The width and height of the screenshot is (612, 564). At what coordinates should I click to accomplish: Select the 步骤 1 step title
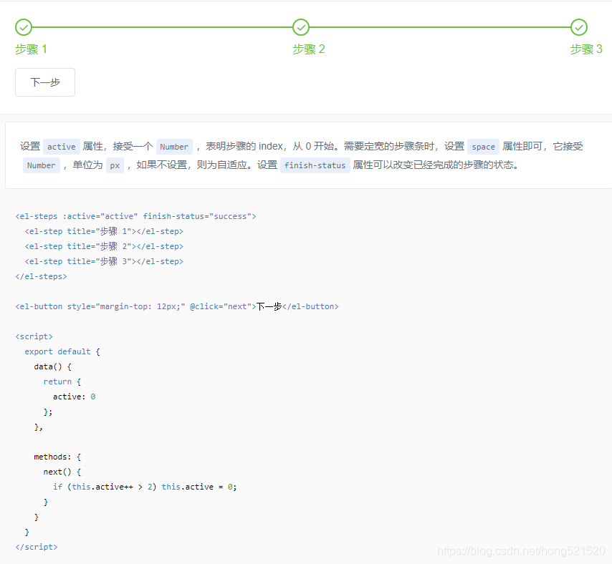[x=31, y=49]
